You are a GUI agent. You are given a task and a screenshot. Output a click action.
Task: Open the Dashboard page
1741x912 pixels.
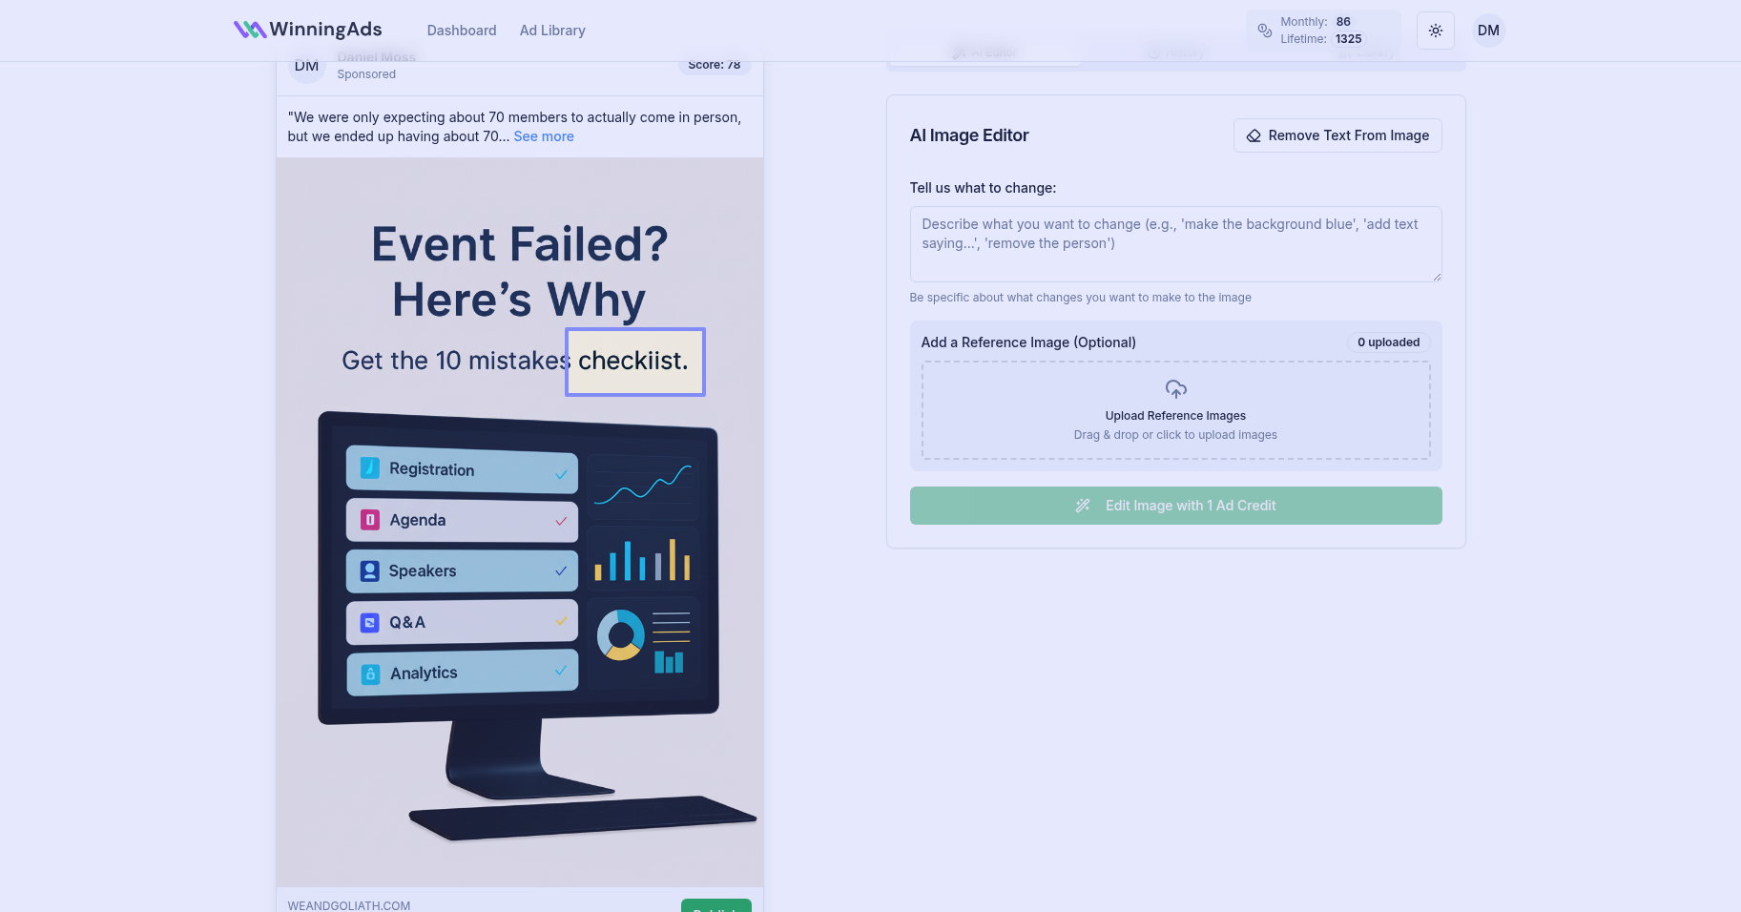[x=462, y=31]
